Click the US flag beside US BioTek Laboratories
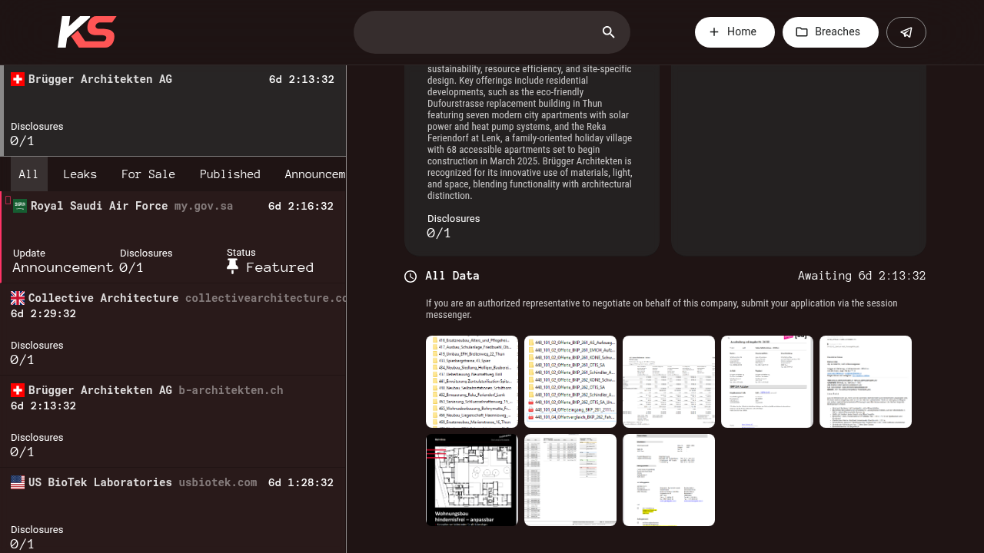984x553 pixels. [18, 482]
